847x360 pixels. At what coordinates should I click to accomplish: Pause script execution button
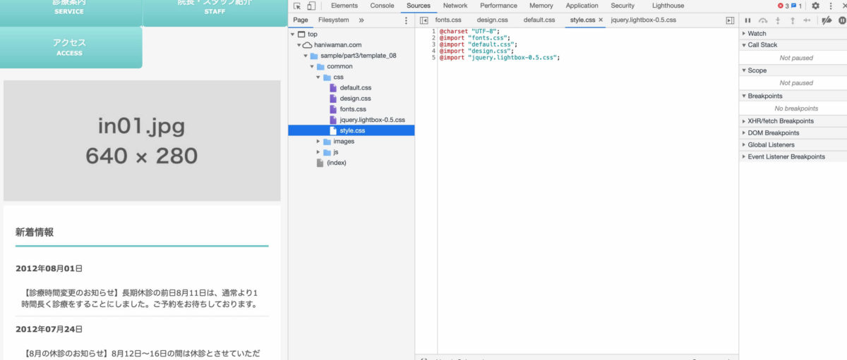point(748,20)
